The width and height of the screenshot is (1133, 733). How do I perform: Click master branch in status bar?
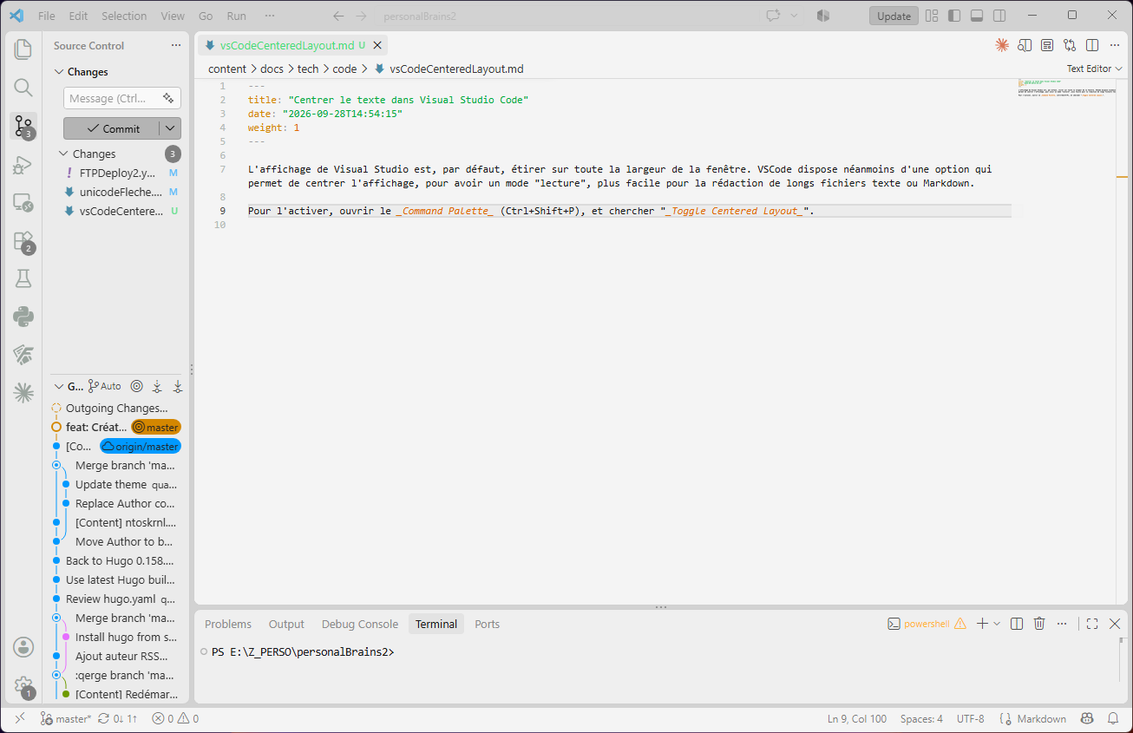click(65, 718)
